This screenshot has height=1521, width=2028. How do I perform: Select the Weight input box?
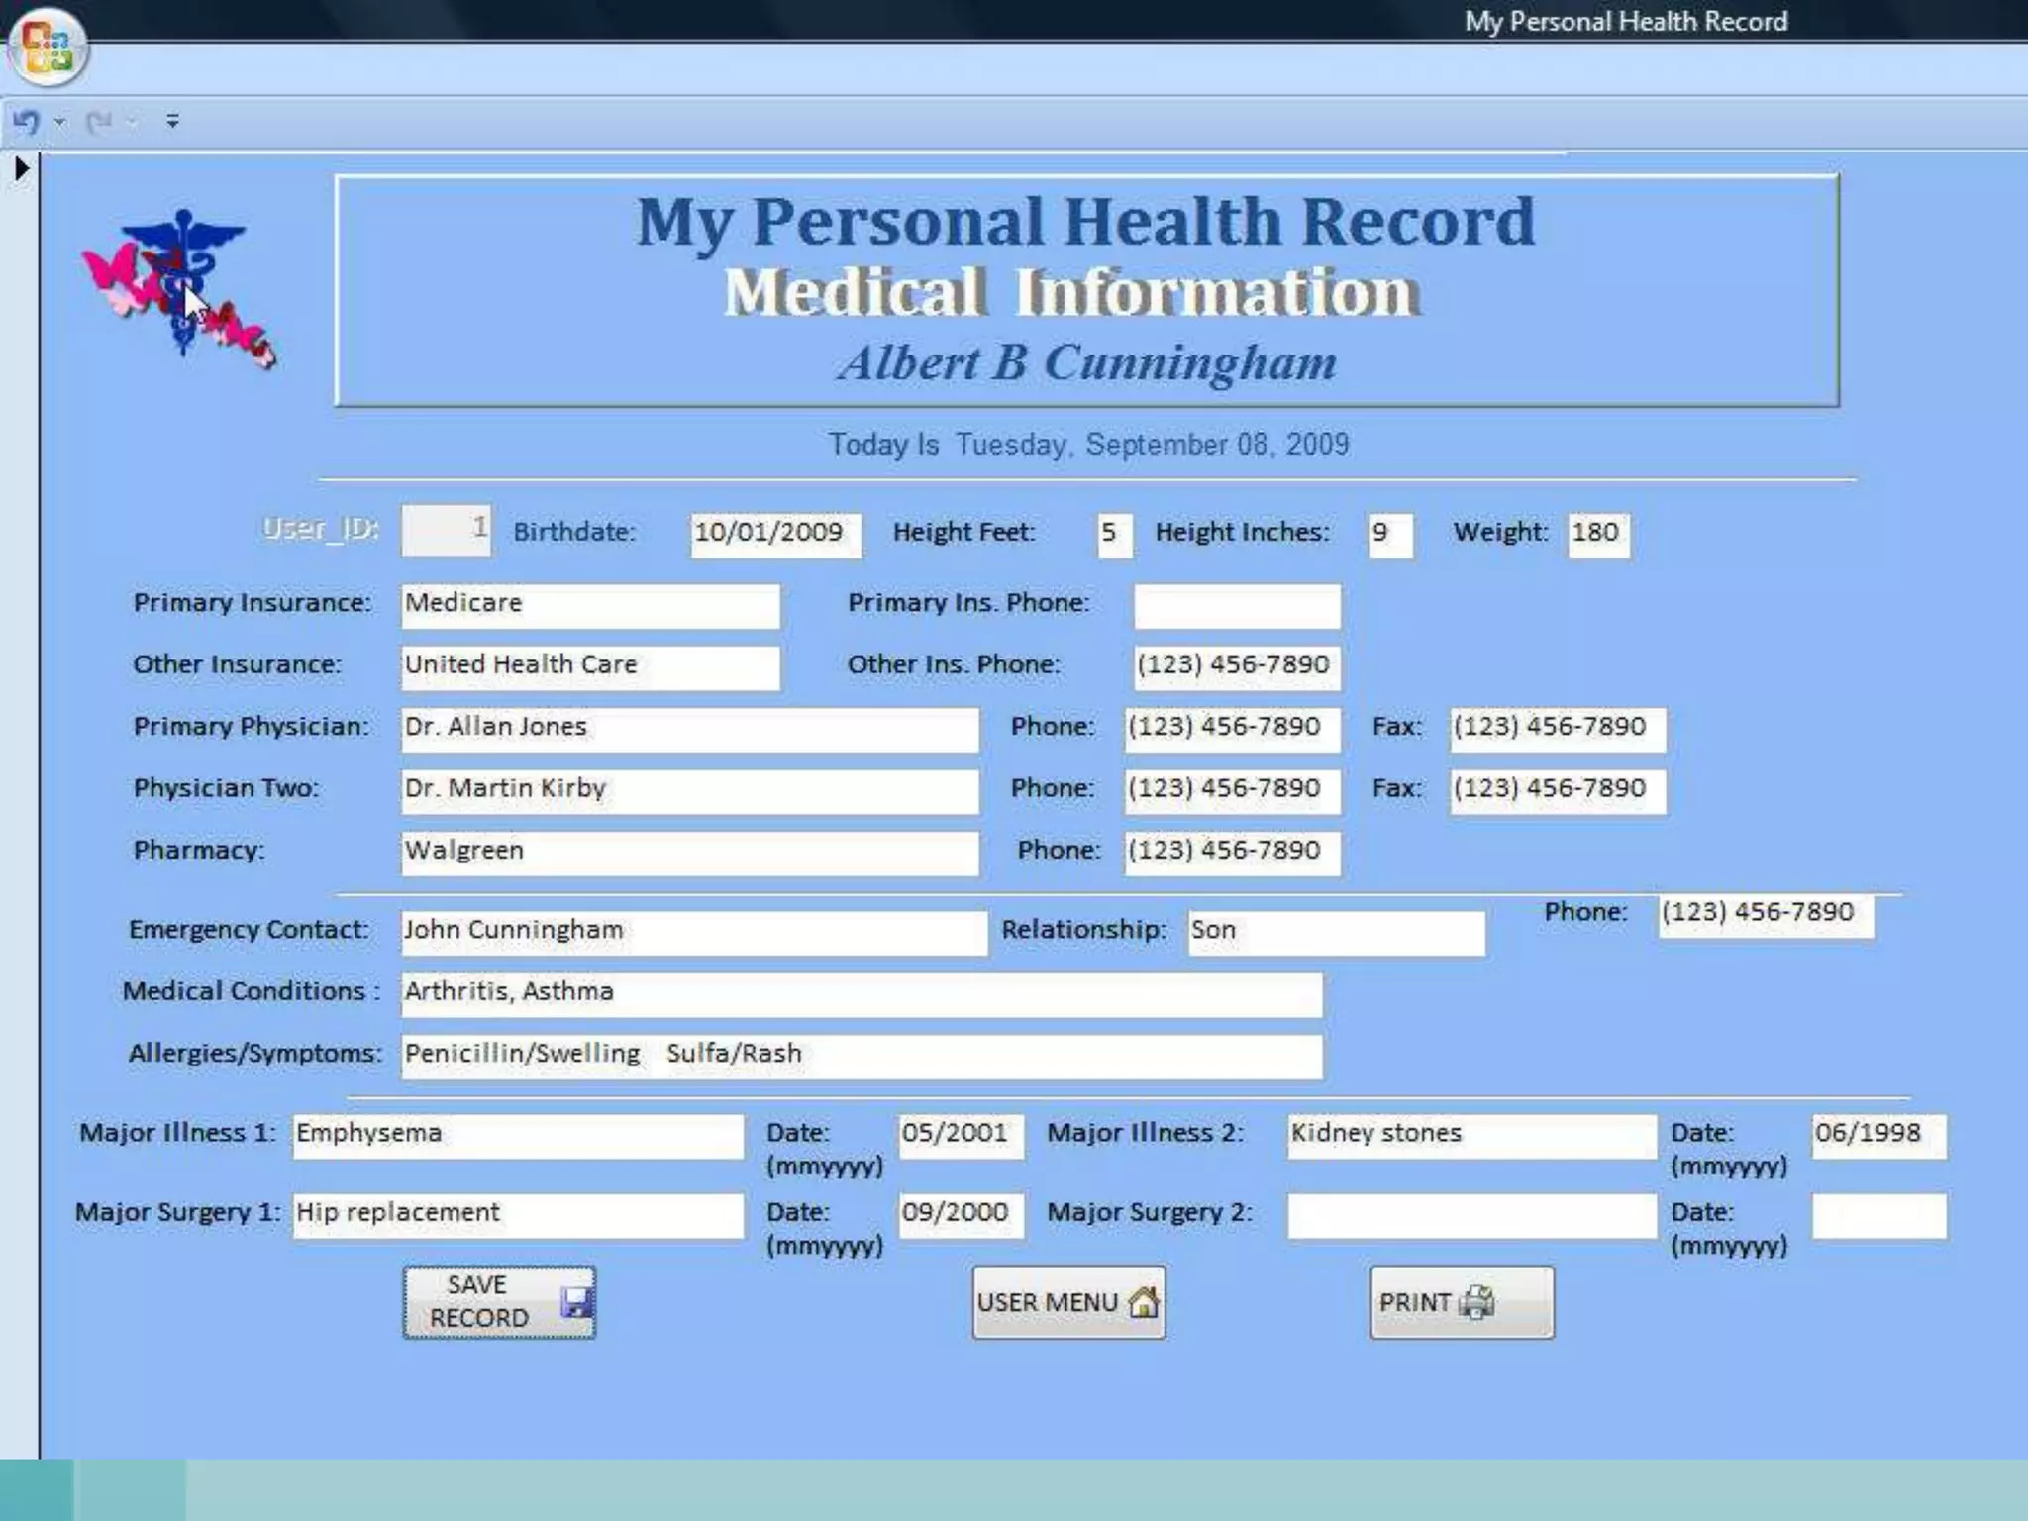pyautogui.click(x=1597, y=534)
